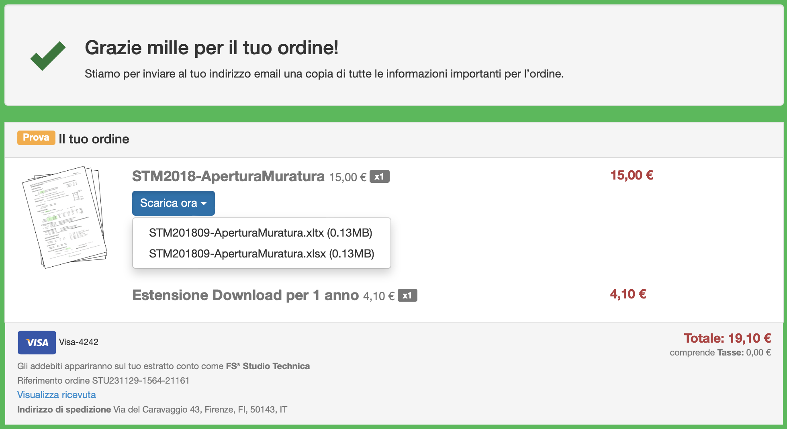
Task: Click the order reference STU231129-1564-21161
Action: pyautogui.click(x=141, y=380)
